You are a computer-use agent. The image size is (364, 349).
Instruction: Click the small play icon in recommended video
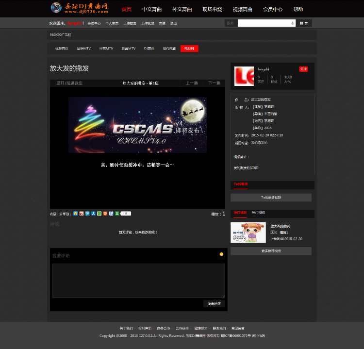tap(272, 232)
